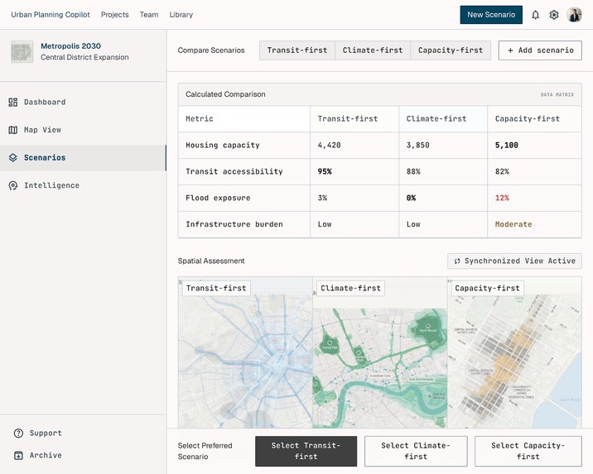
Task: Click the 82% transit accessibility value
Action: pos(502,171)
